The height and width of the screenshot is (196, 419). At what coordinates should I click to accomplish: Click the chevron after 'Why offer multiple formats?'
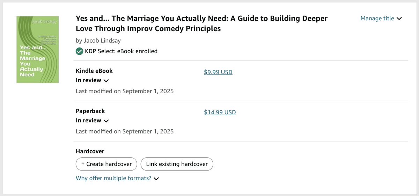[x=156, y=179]
